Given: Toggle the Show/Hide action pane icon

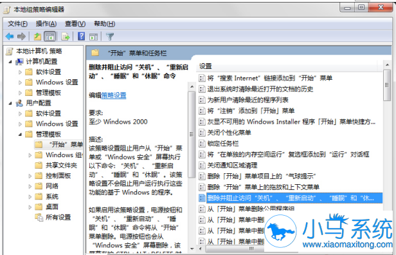Looking at the screenshot, I should pos(93,37).
